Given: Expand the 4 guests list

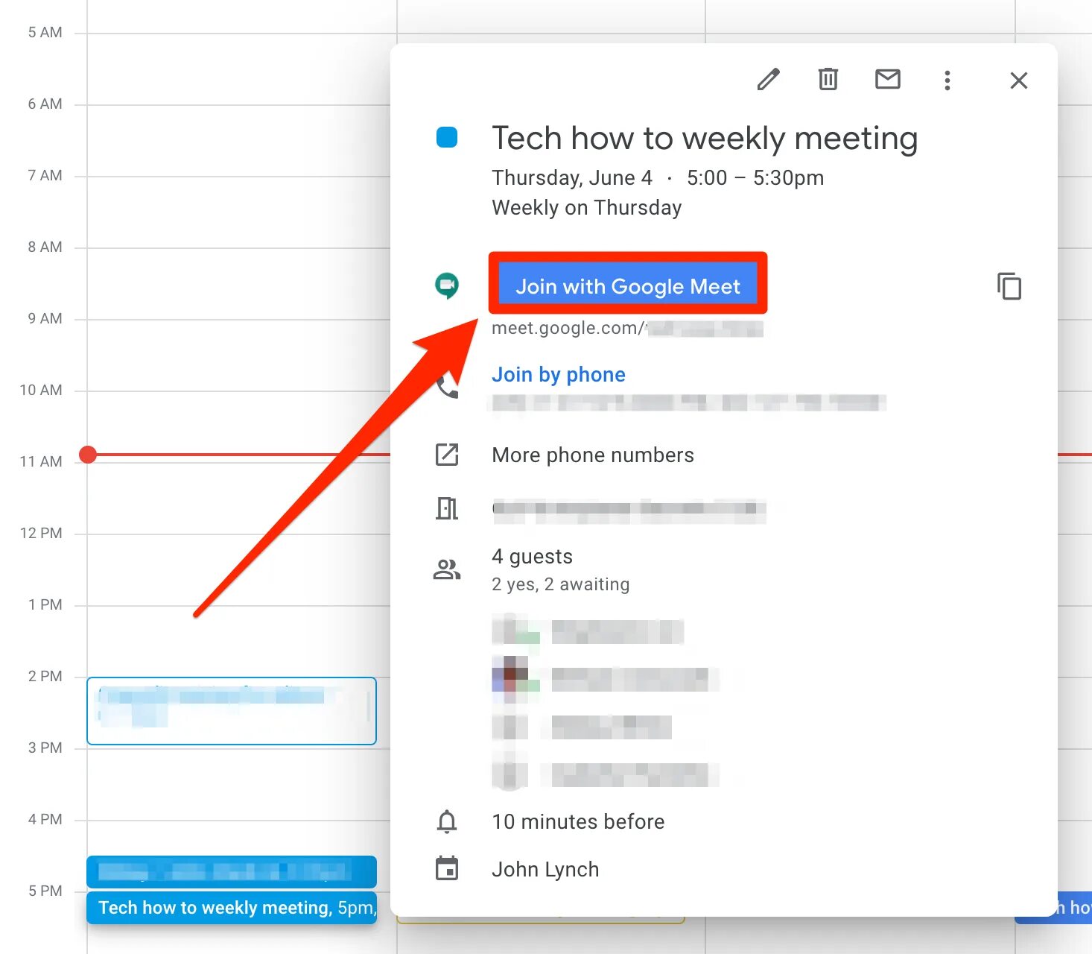Looking at the screenshot, I should (x=532, y=557).
